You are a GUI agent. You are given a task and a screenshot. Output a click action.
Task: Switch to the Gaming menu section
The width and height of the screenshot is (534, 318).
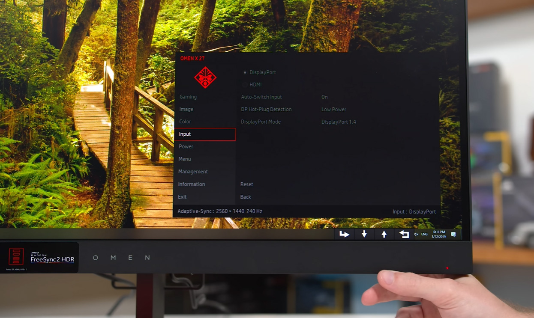pyautogui.click(x=188, y=97)
